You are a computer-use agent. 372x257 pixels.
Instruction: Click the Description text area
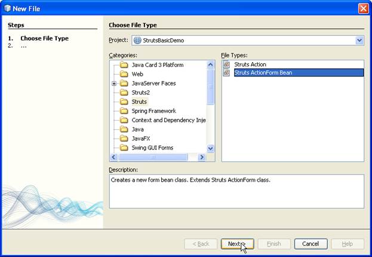[x=236, y=191]
